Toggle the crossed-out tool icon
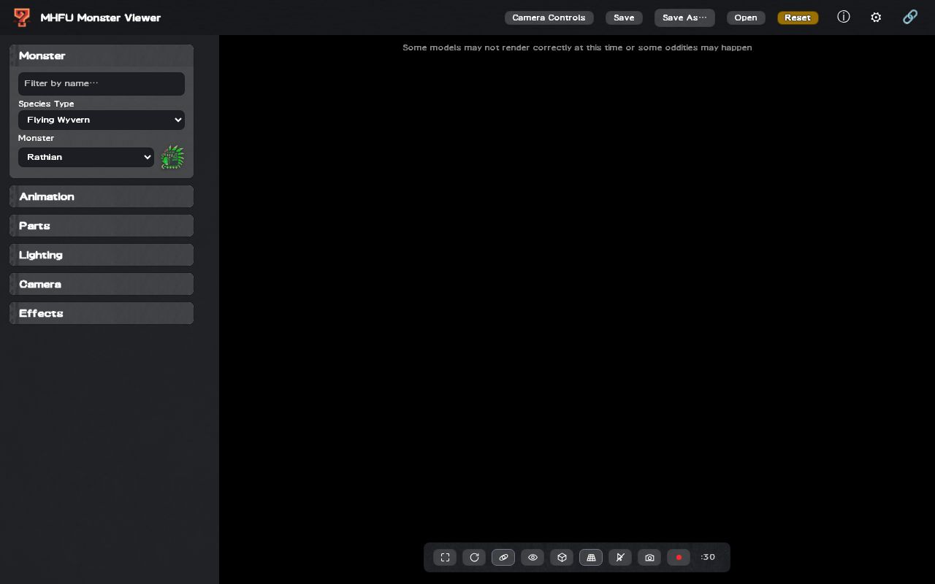This screenshot has width=935, height=584. pyautogui.click(x=620, y=558)
